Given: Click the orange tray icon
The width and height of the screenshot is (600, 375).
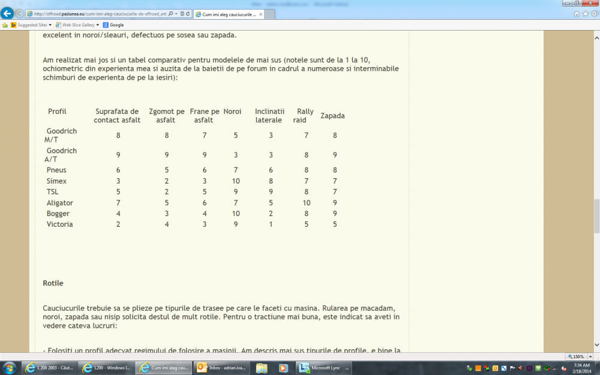Looking at the screenshot, I should pyautogui.click(x=478, y=368).
